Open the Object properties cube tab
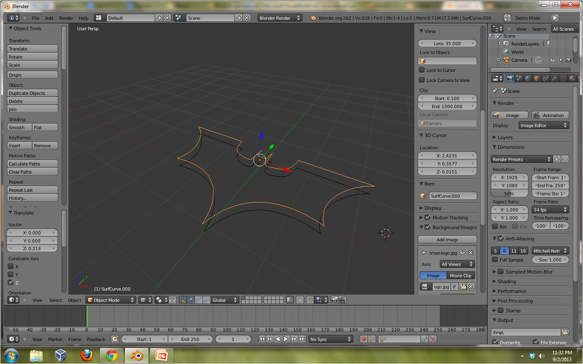 coord(537,78)
